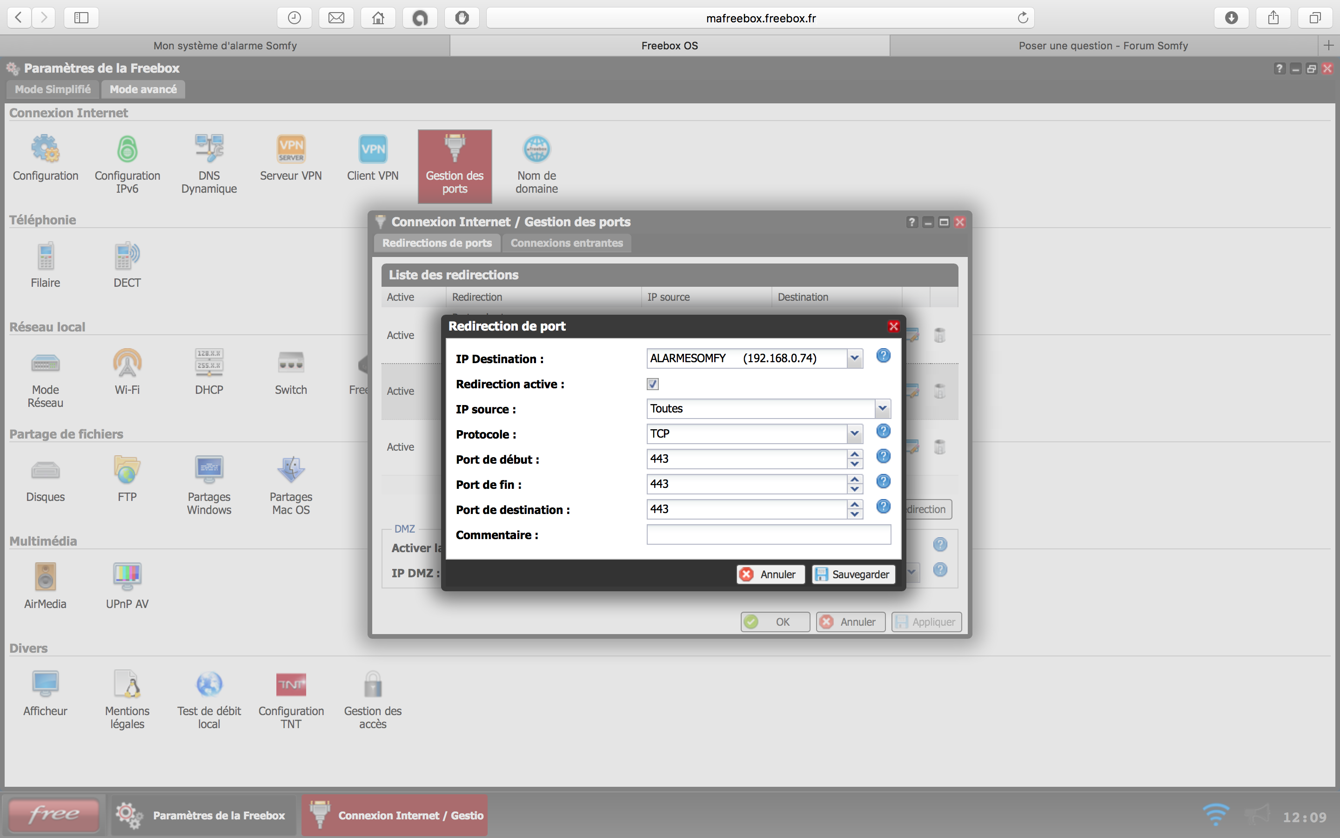Click the Sauvegarder button
Screen dimensions: 1340x838
coord(853,574)
